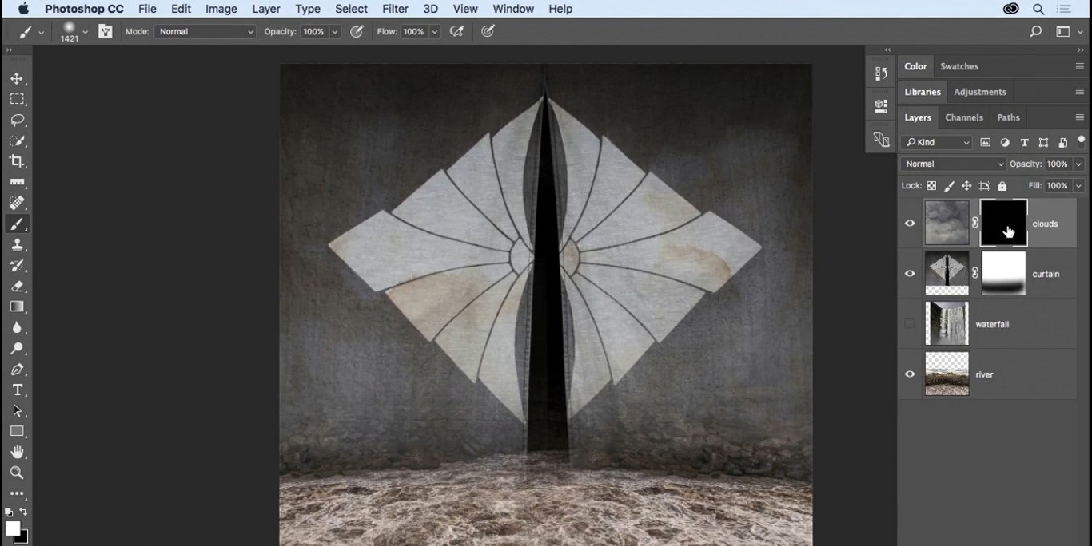Open the Layer menu
This screenshot has width=1092, height=546.
(266, 9)
